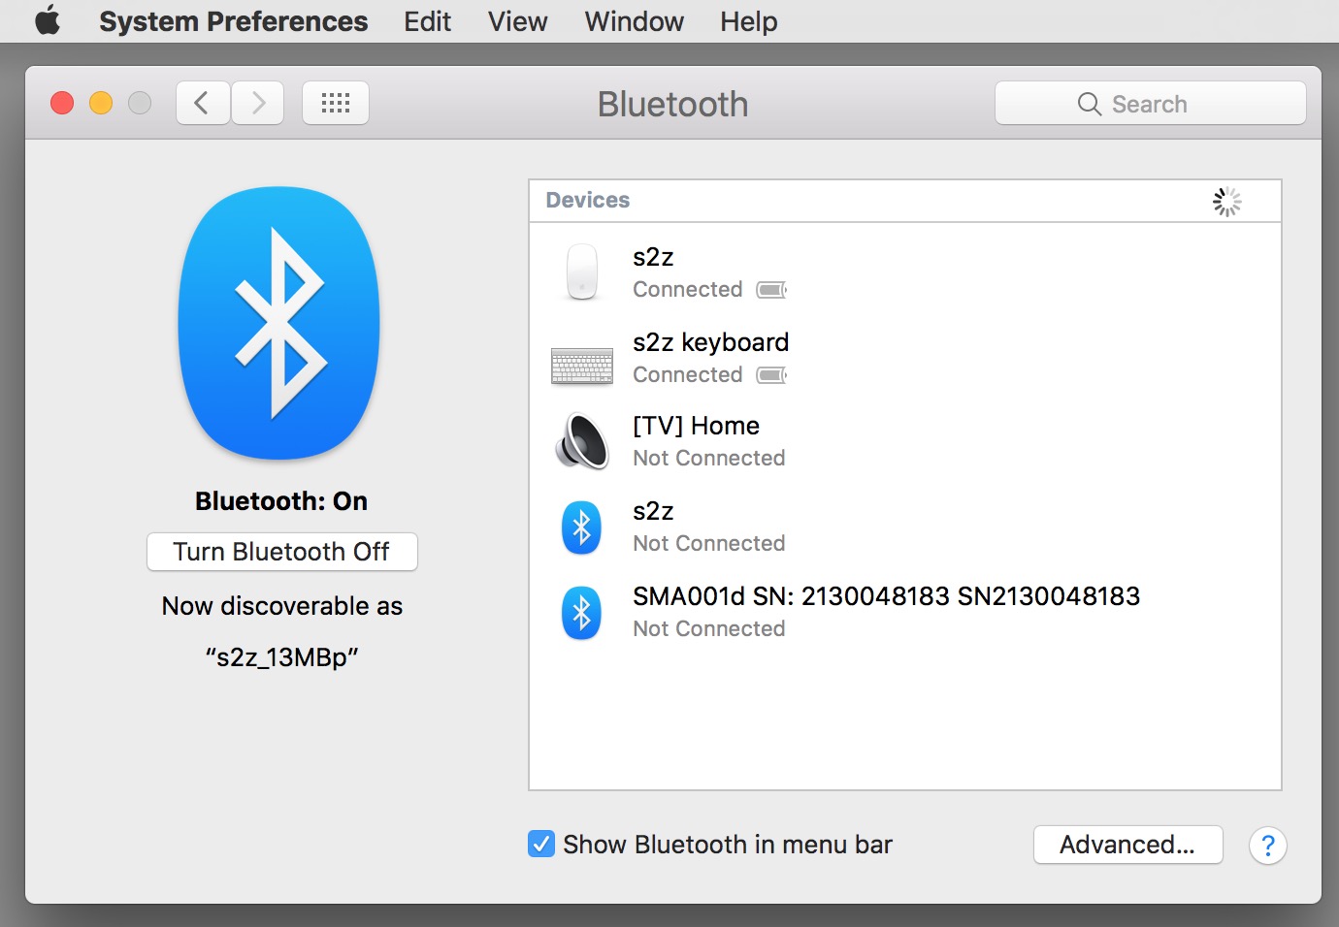Click "Now discoverable as" label
The width and height of the screenshot is (1339, 927).
point(282,606)
